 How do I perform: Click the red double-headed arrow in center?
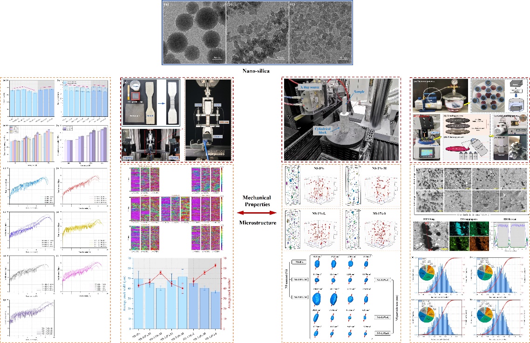(258, 212)
